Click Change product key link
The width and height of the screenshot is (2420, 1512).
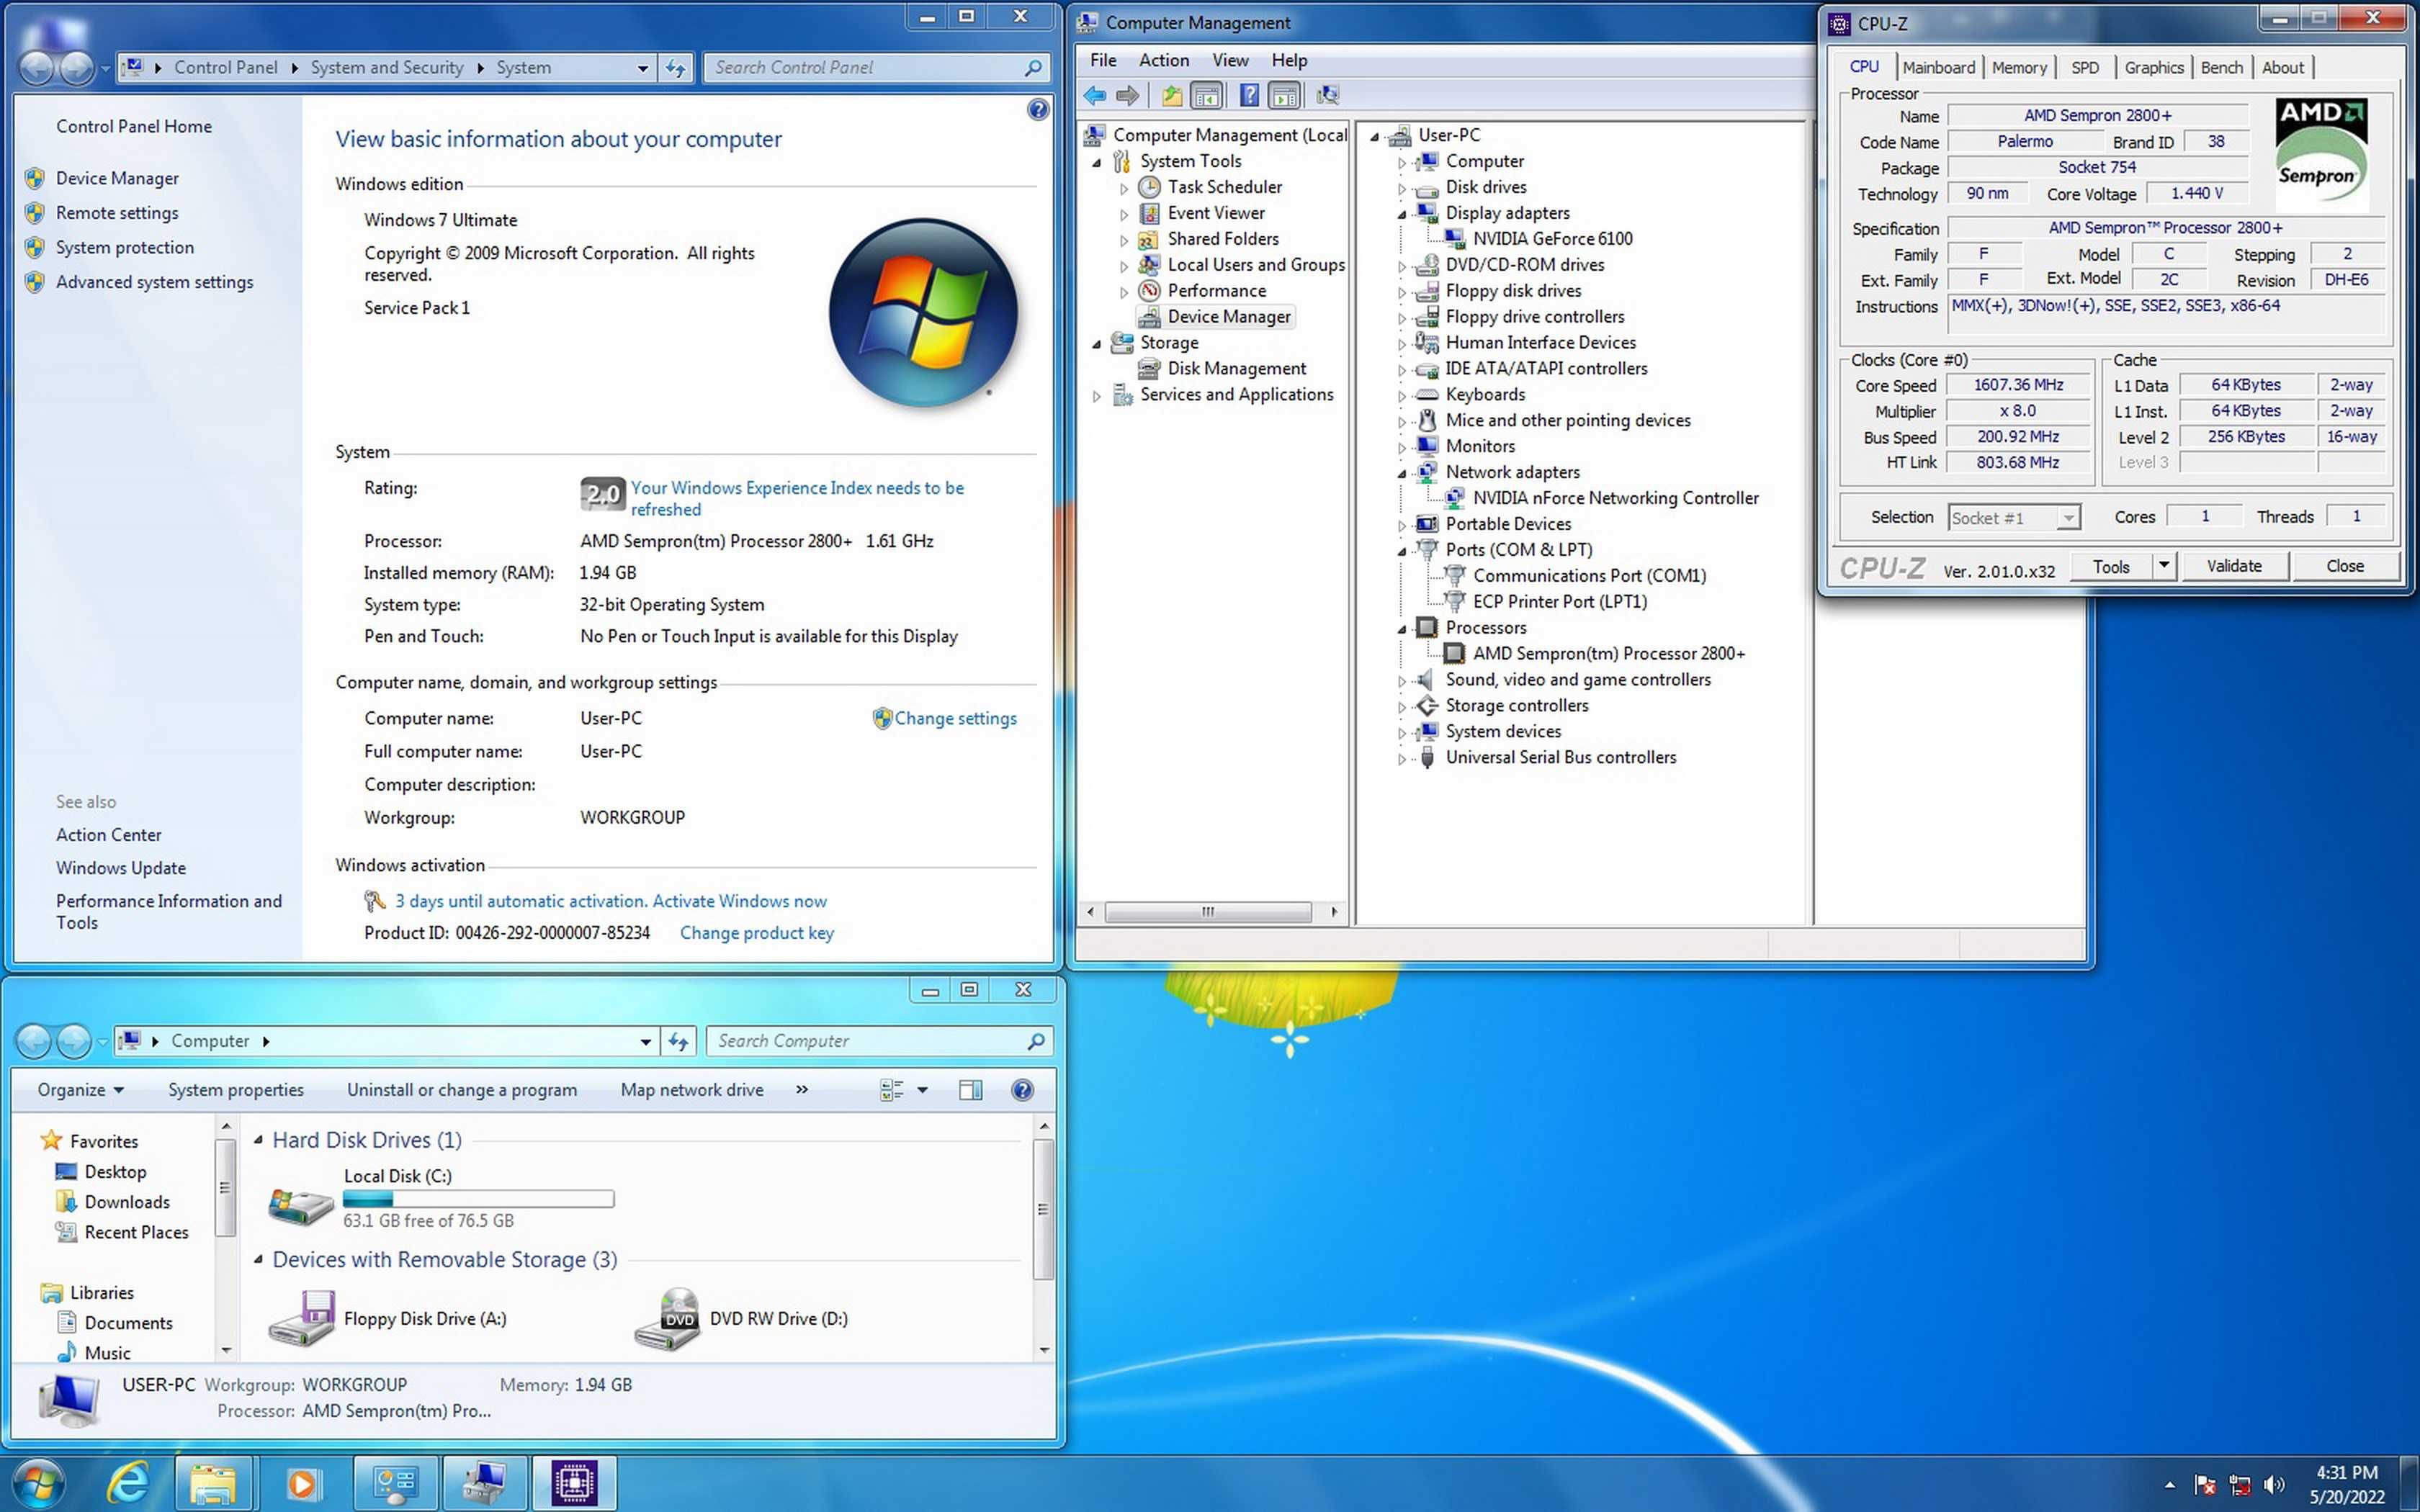pyautogui.click(x=756, y=932)
